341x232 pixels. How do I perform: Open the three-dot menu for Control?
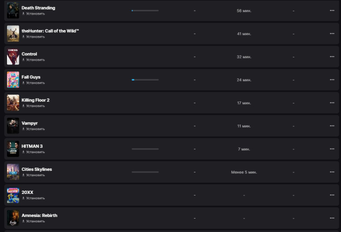pos(332,56)
